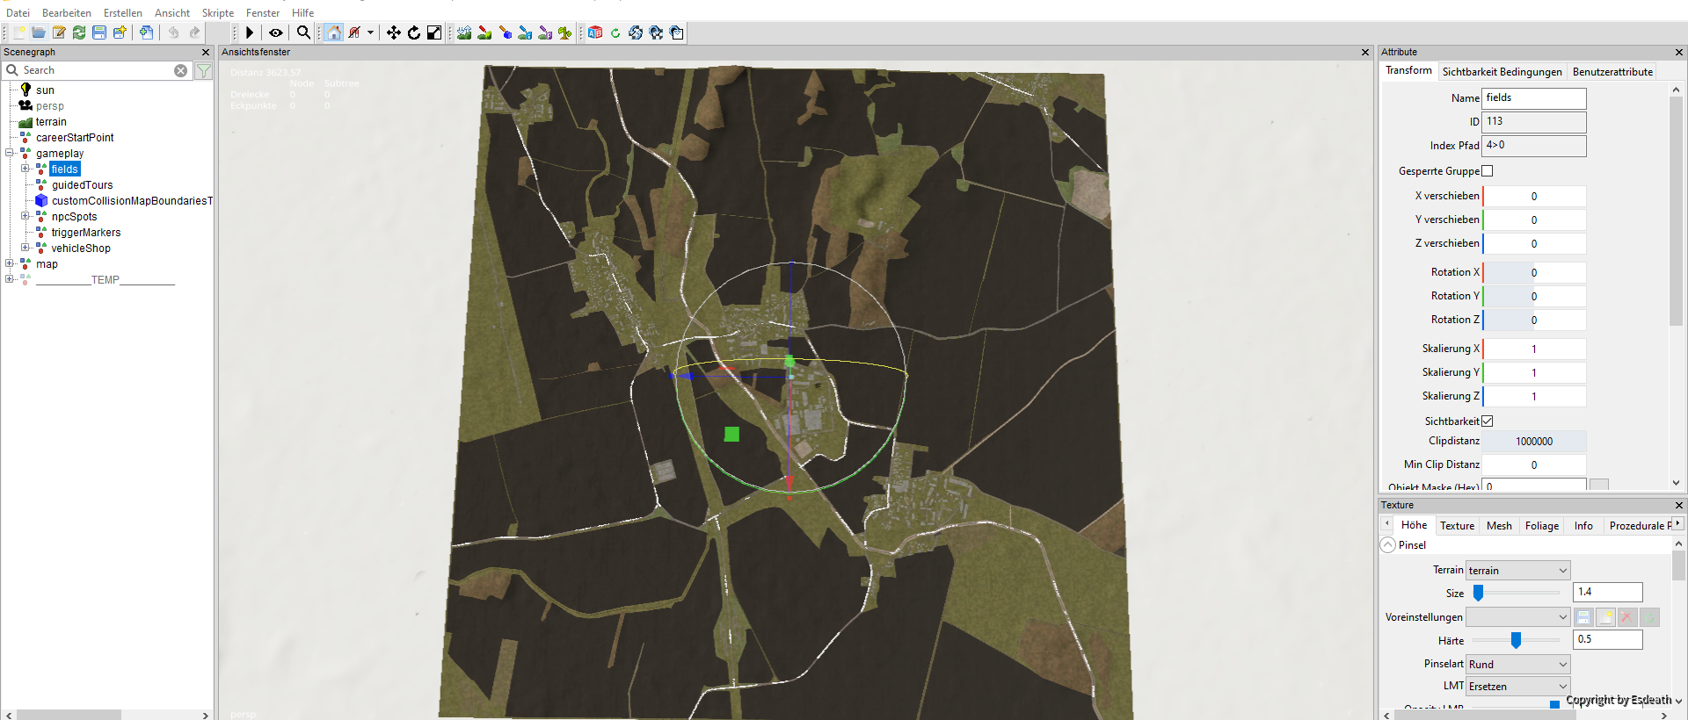Image resolution: width=1688 pixels, height=720 pixels.
Task: Click the home framing toolbar icon
Action: pos(334,32)
